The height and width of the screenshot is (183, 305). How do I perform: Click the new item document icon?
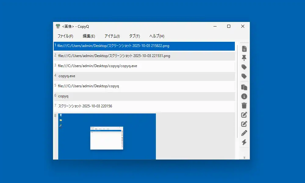click(244, 49)
